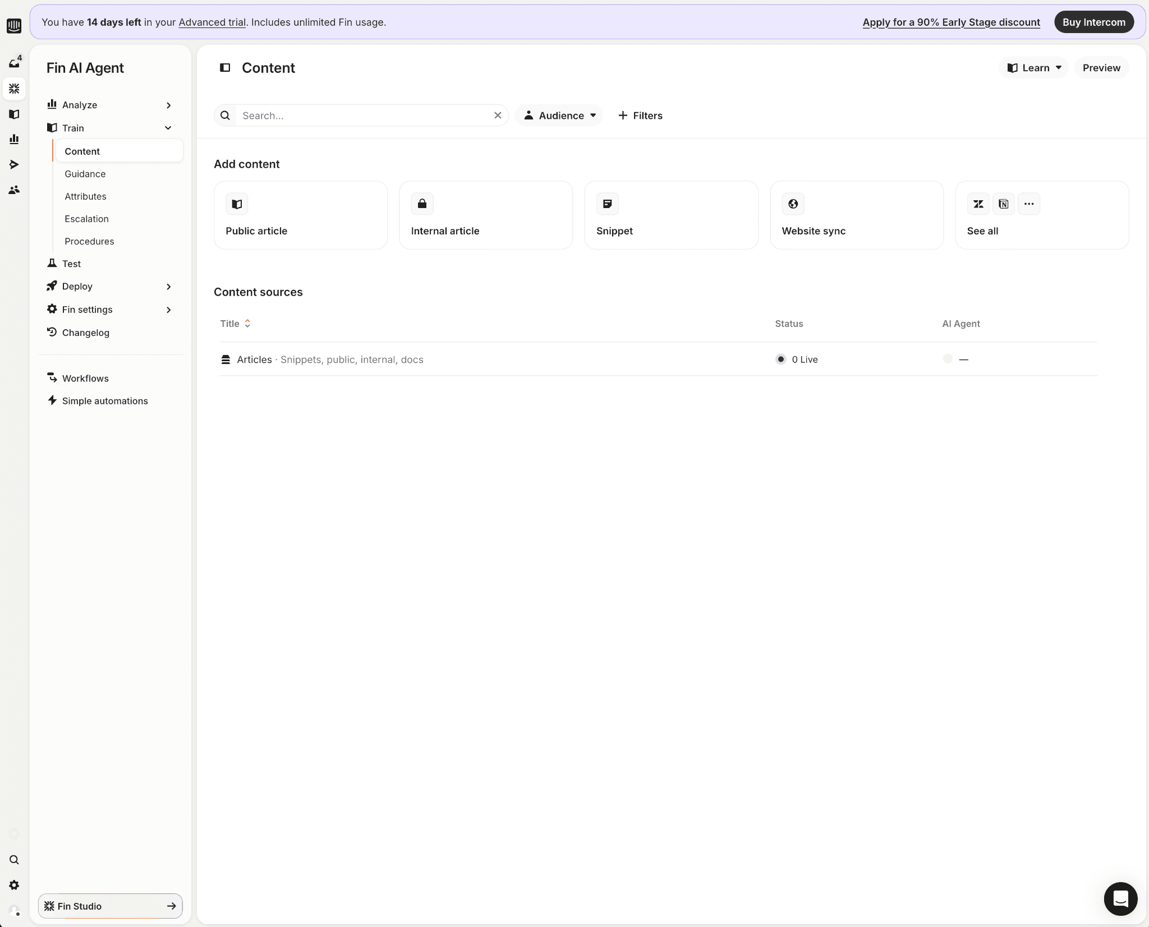The image size is (1149, 927).
Task: Open settings gear in left rail
Action: pyautogui.click(x=14, y=885)
